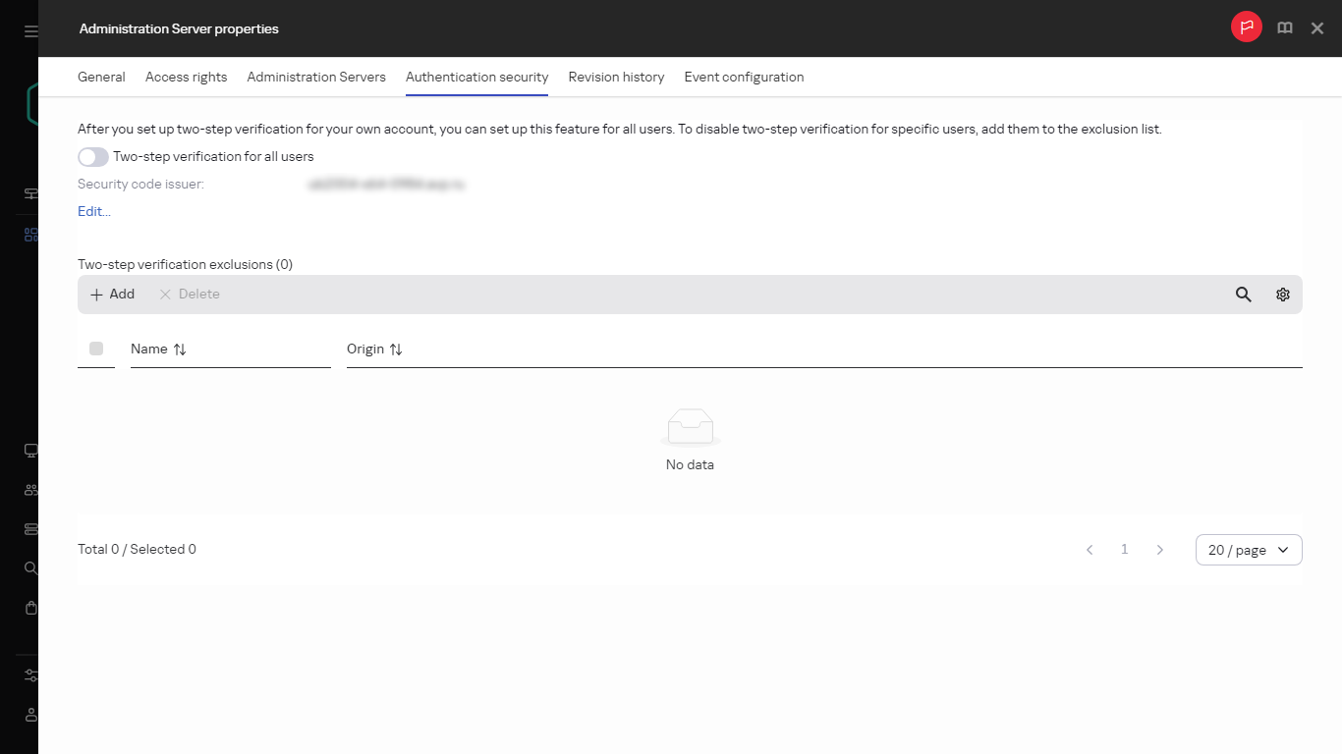Toggle sorting on the Name column
The height and width of the screenshot is (754, 1342).
(x=179, y=349)
